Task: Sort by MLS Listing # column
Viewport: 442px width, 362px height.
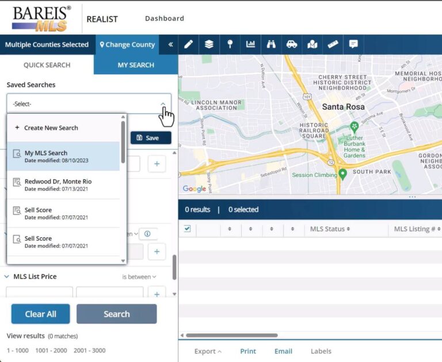Action: [x=417, y=229]
